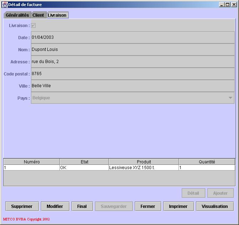This screenshot has height=225, width=239.
Task: Switch to the Client tab
Action: [38, 15]
